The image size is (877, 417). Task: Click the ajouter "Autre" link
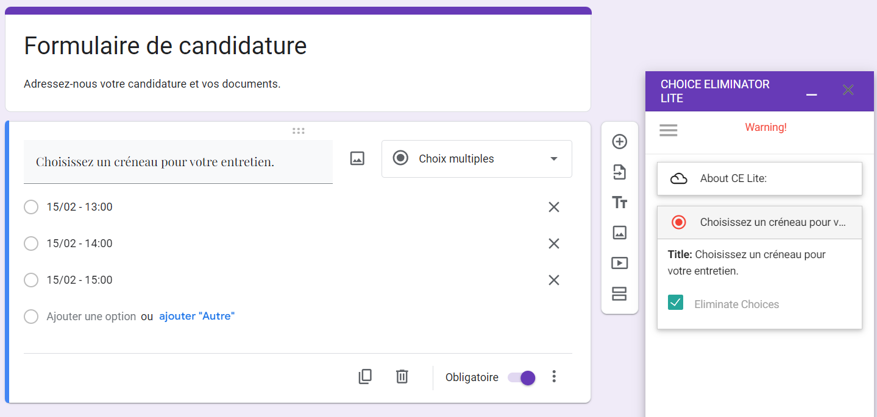click(x=197, y=317)
